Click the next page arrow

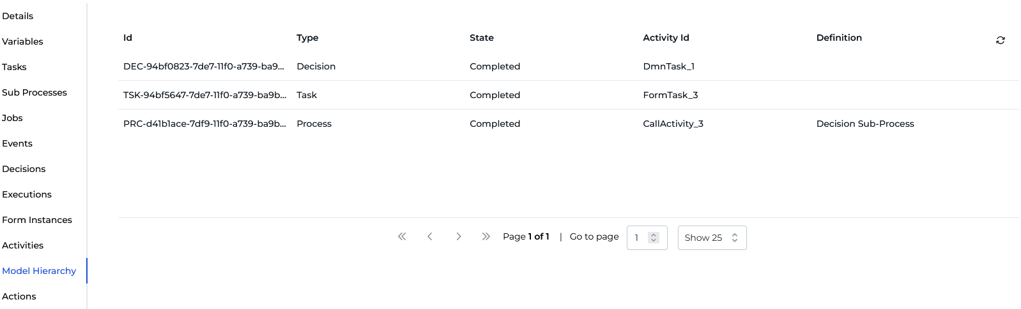click(x=458, y=236)
